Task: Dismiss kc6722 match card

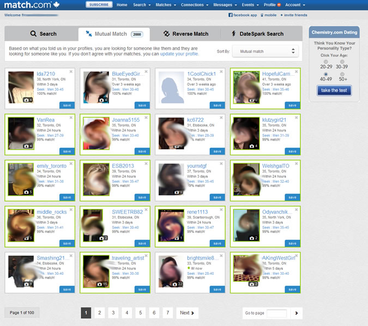Action: point(221,117)
